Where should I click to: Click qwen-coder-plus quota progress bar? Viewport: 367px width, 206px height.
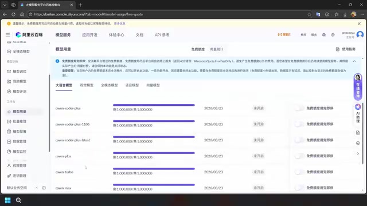point(154,105)
